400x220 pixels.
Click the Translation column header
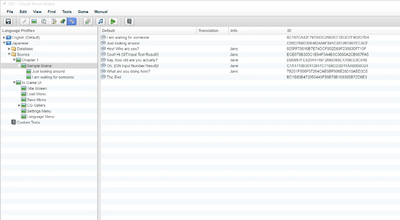pyautogui.click(x=208, y=31)
